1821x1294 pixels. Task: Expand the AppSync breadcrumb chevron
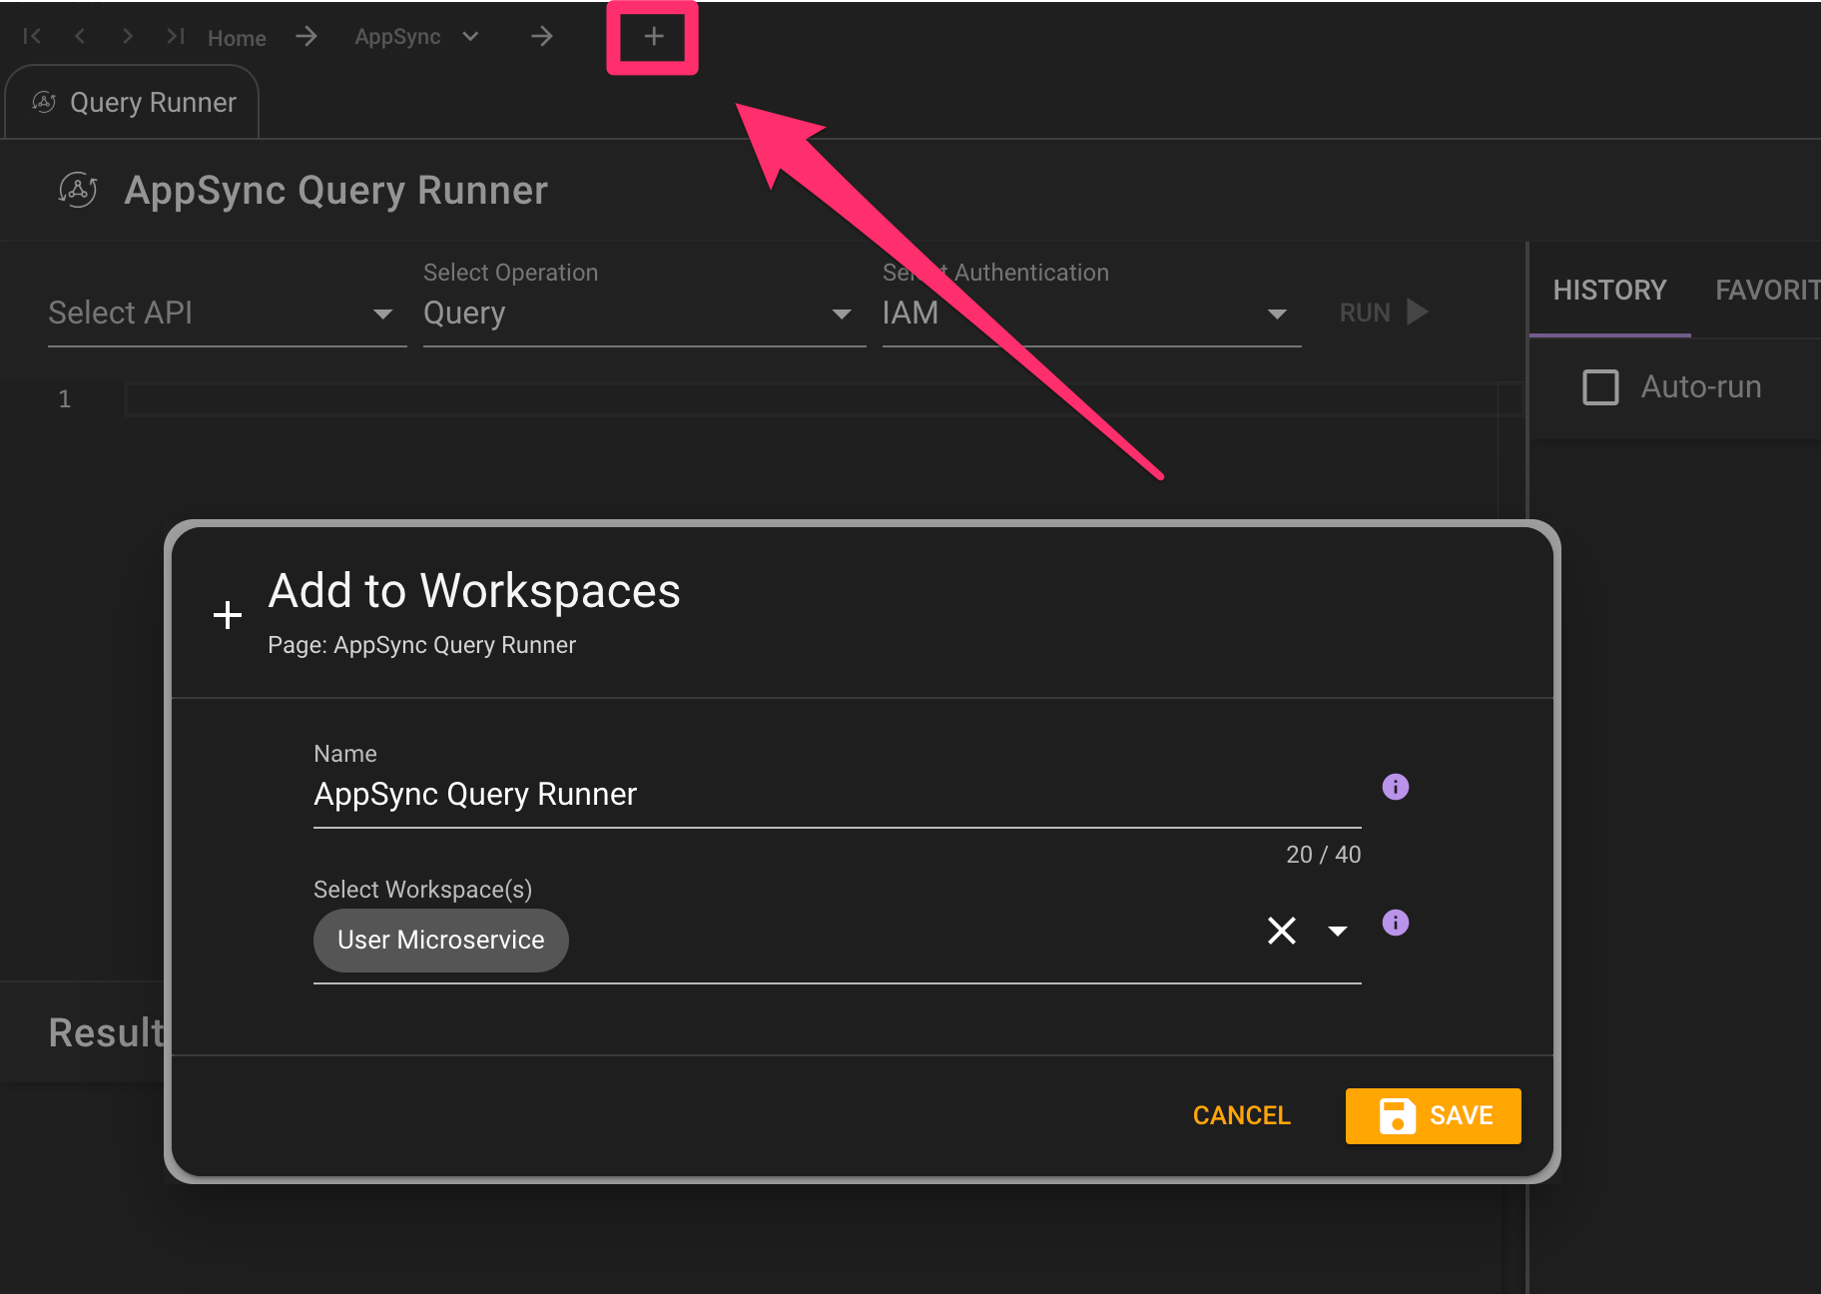click(470, 37)
